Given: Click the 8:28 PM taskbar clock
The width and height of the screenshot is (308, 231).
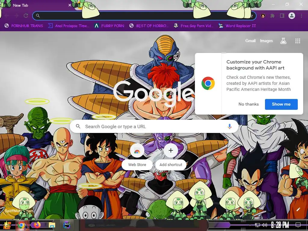Looking at the screenshot, I should [x=280, y=225].
